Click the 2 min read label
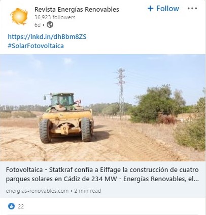206x215 pixels. 88,191
